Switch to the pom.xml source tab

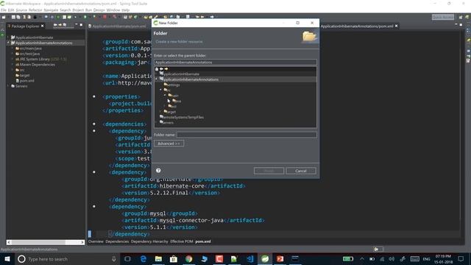[203, 241]
